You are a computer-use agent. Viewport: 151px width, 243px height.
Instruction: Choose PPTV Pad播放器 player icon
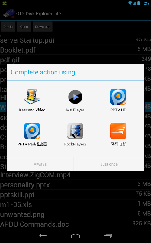point(32,131)
